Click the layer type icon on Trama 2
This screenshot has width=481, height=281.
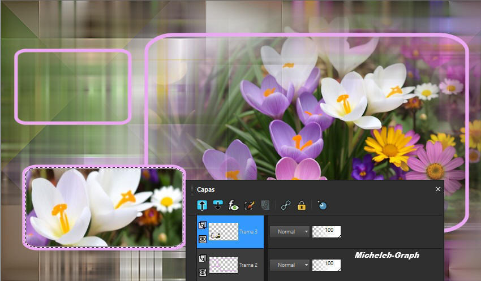[x=202, y=258]
